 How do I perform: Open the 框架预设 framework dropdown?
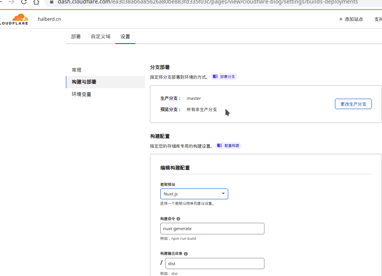[x=194, y=194]
